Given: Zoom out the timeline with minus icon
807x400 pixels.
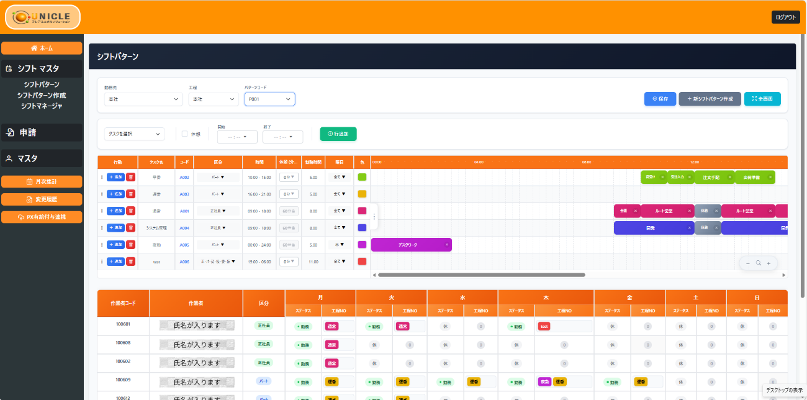Looking at the screenshot, I should click(748, 263).
